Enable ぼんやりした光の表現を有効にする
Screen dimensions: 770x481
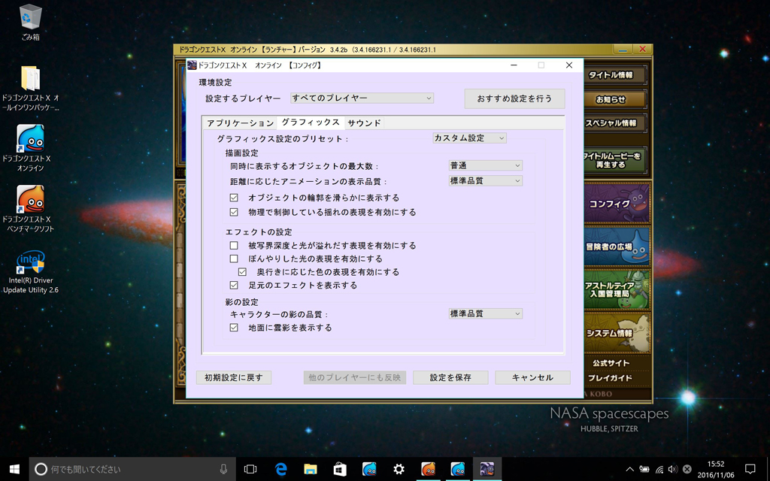(x=234, y=259)
